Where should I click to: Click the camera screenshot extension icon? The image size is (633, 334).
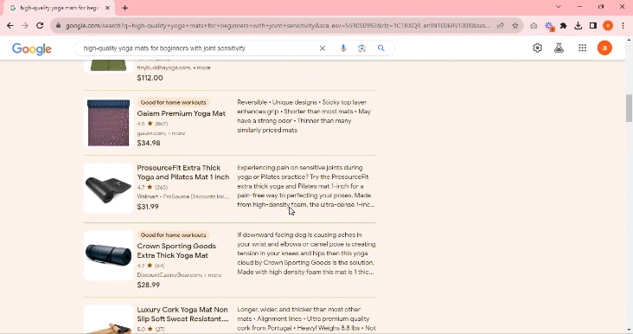534,25
